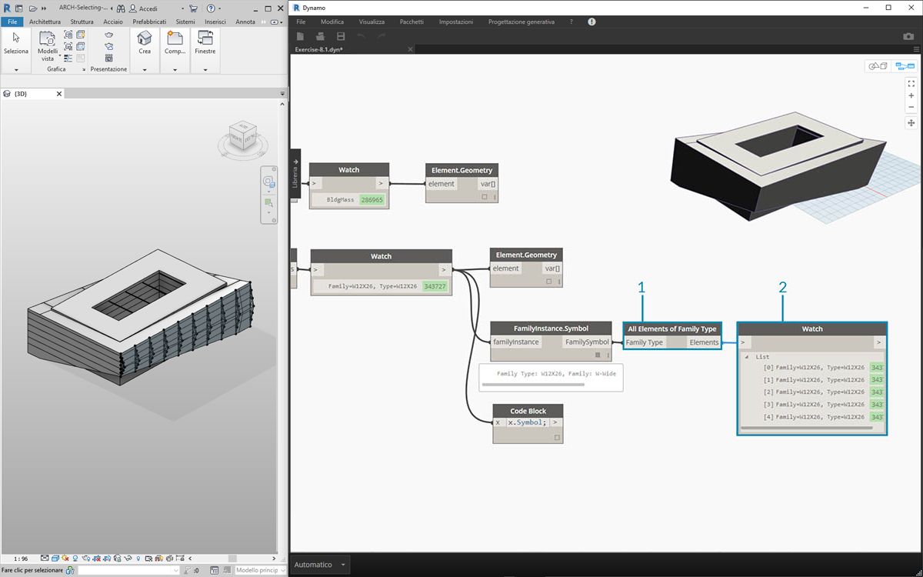The width and height of the screenshot is (923, 577).
Task: Click the Watch list horizontal scrollbar
Action: click(806, 428)
